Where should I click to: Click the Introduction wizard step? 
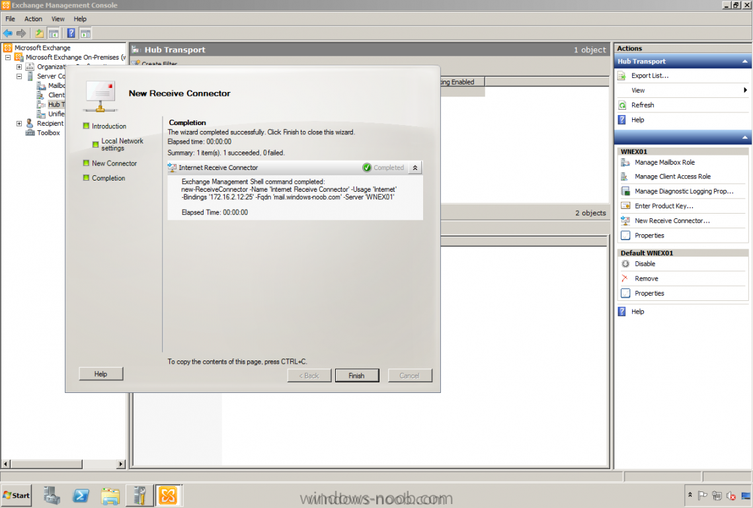pyautogui.click(x=109, y=126)
